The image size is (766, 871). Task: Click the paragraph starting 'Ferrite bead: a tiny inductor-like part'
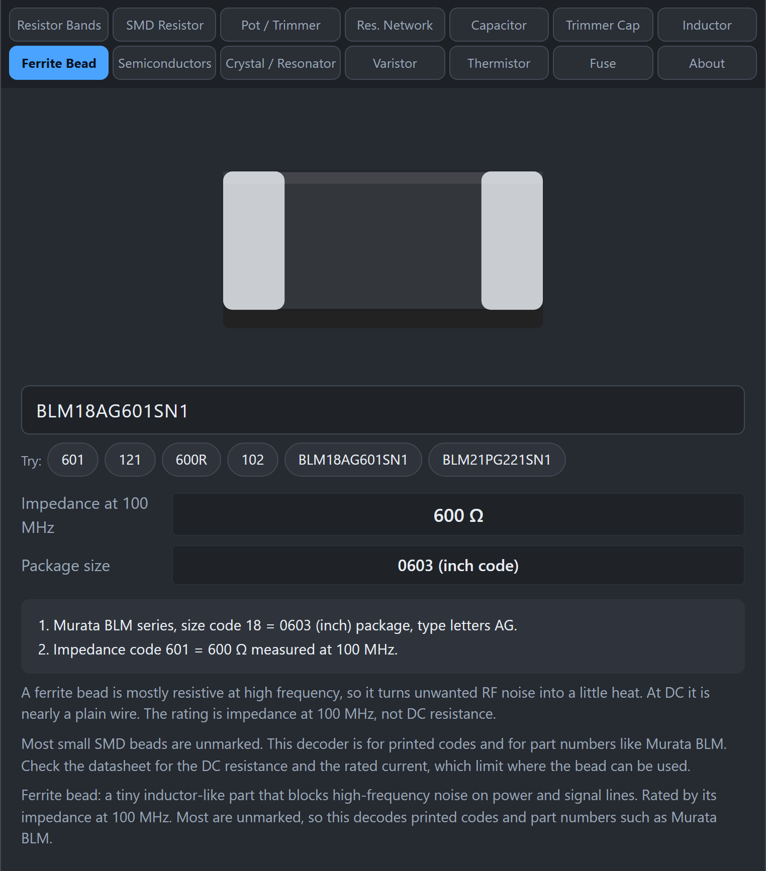(369, 817)
